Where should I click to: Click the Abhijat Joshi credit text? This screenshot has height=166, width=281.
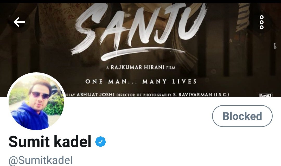(x=95, y=94)
